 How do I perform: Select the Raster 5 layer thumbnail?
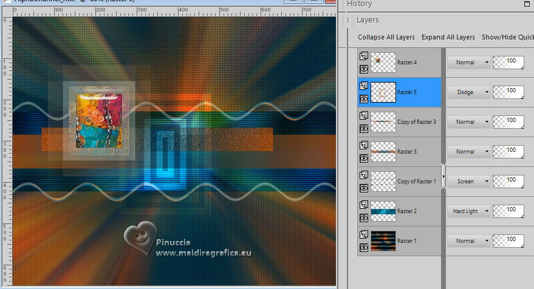coord(383,92)
